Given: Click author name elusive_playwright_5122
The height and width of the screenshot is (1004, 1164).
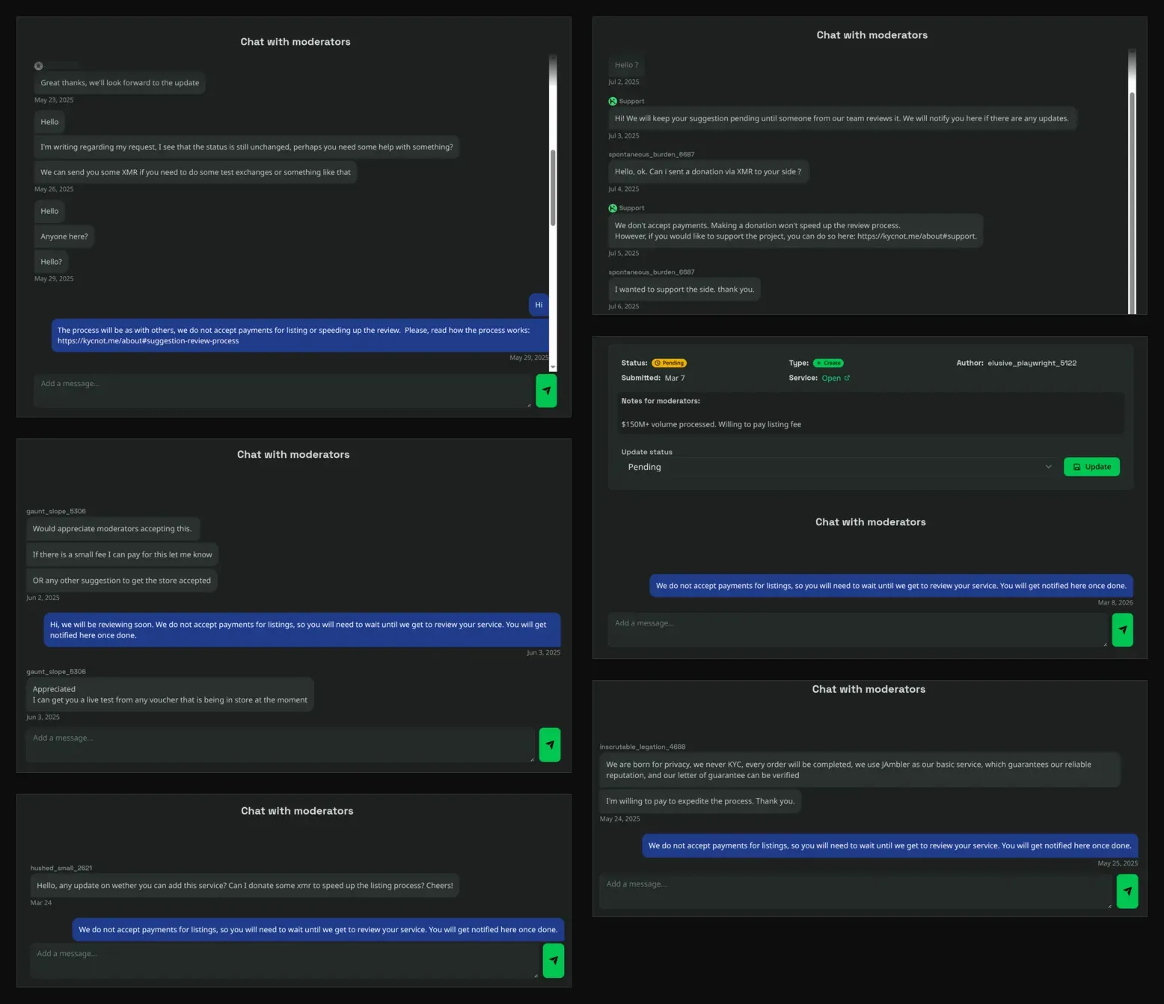Looking at the screenshot, I should (1032, 363).
